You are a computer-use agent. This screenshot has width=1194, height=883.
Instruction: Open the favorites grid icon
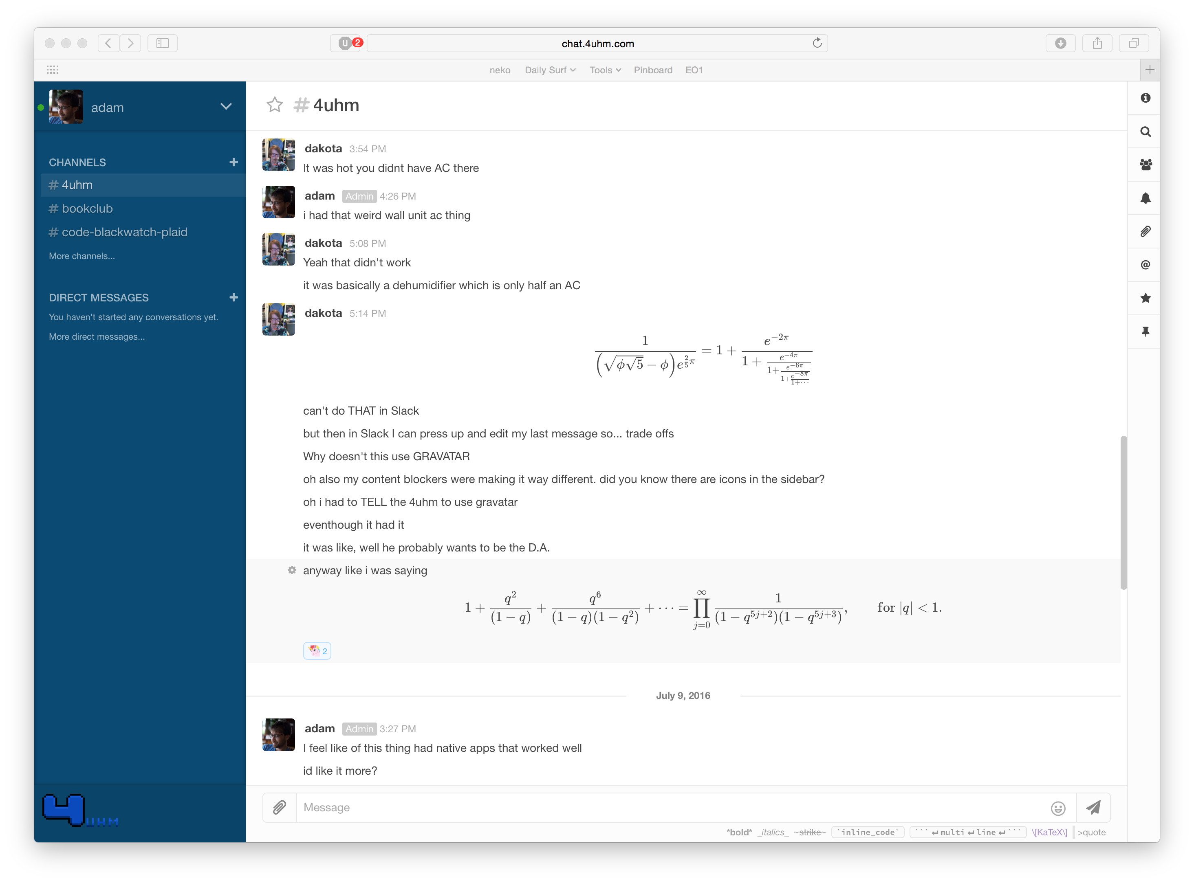[53, 70]
